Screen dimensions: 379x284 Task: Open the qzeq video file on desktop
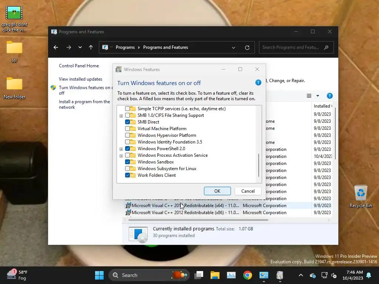[x=14, y=19]
